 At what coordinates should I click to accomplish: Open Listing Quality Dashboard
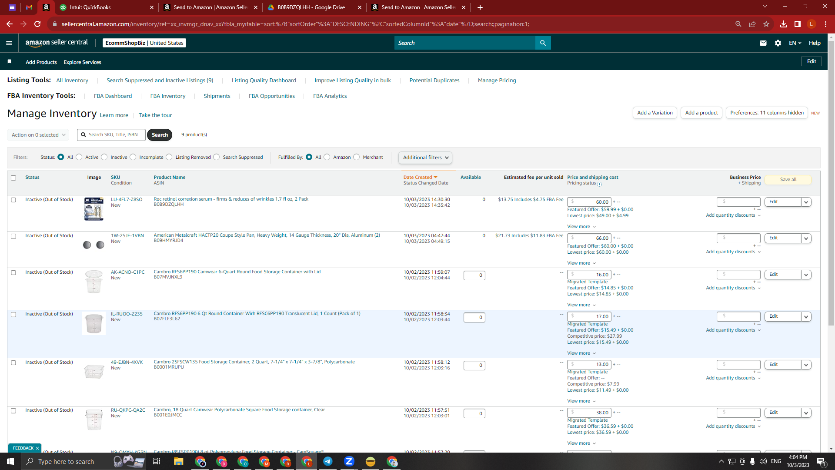pyautogui.click(x=264, y=81)
